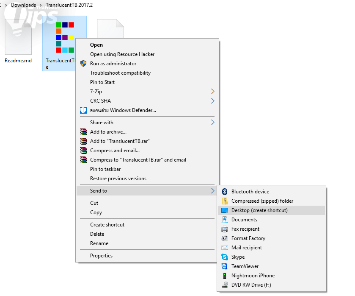Select Create shortcut
Screen dimensions: 355x296
147,224
